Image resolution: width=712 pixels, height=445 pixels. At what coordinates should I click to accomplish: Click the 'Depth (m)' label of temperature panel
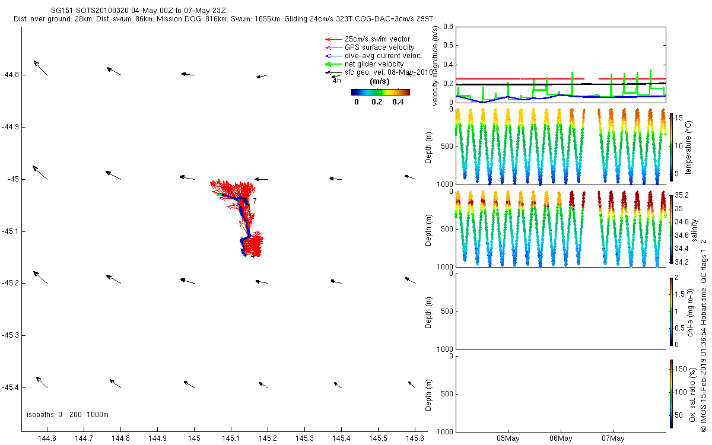tap(429, 147)
